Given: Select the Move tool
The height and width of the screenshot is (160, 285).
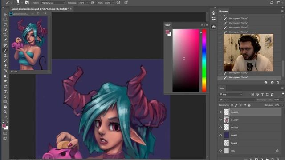Looking at the screenshot, I should tap(5, 14).
